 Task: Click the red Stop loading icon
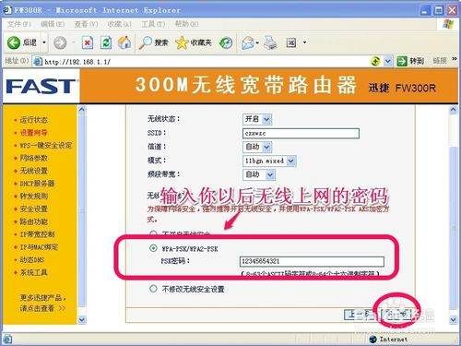88,42
